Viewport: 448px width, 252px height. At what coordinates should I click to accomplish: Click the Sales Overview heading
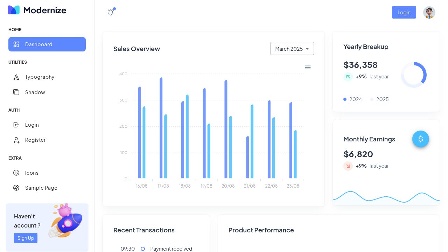(x=136, y=49)
